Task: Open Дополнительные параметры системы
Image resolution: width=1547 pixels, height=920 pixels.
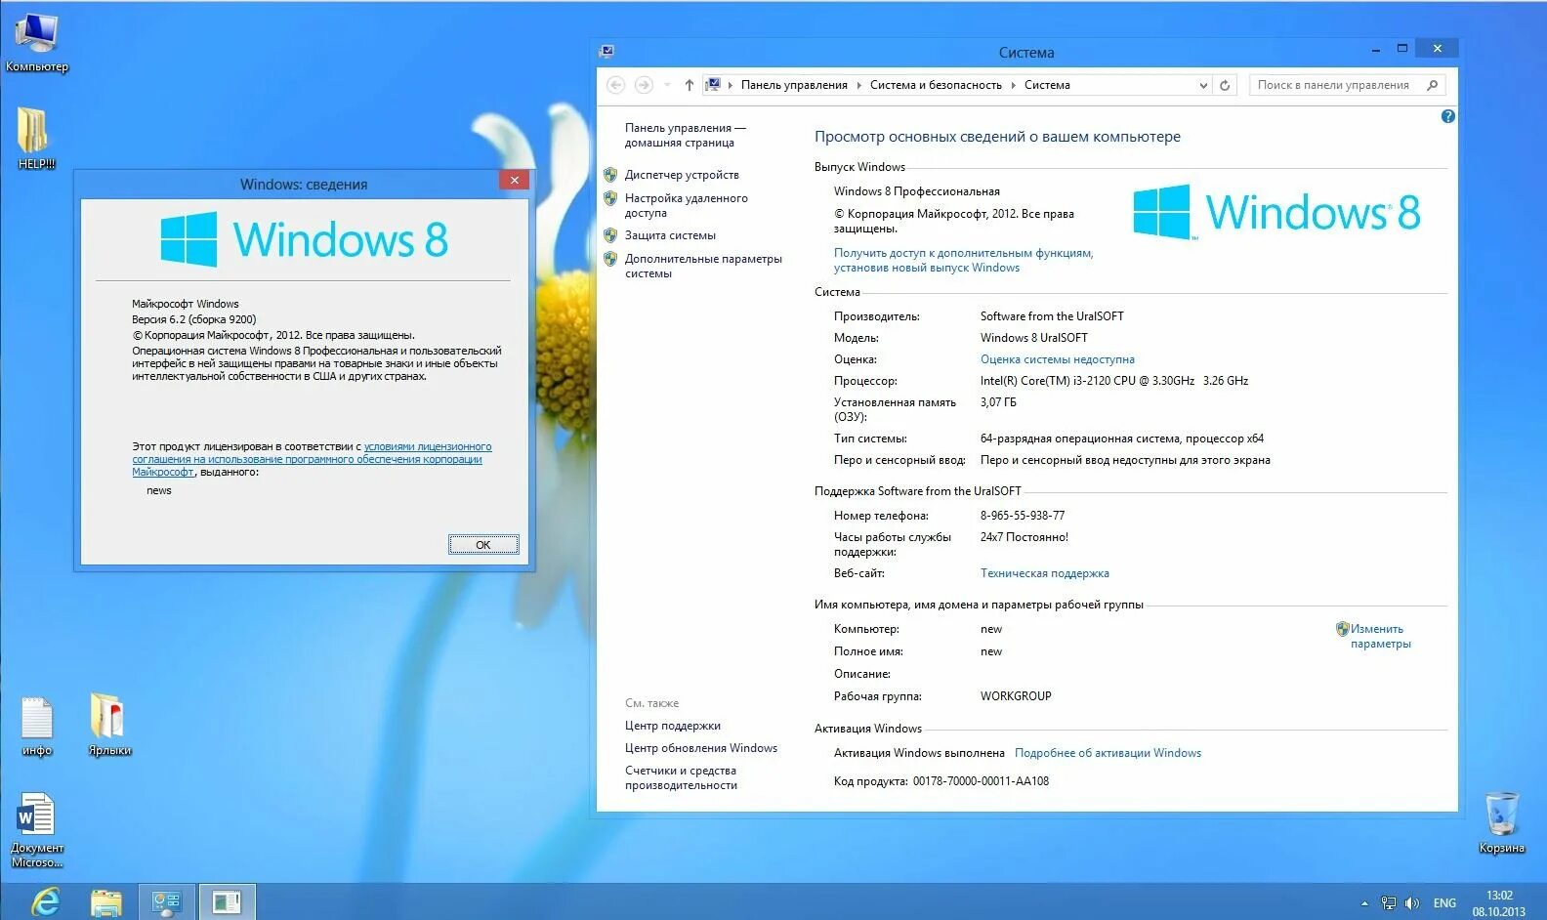Action: pyautogui.click(x=703, y=266)
